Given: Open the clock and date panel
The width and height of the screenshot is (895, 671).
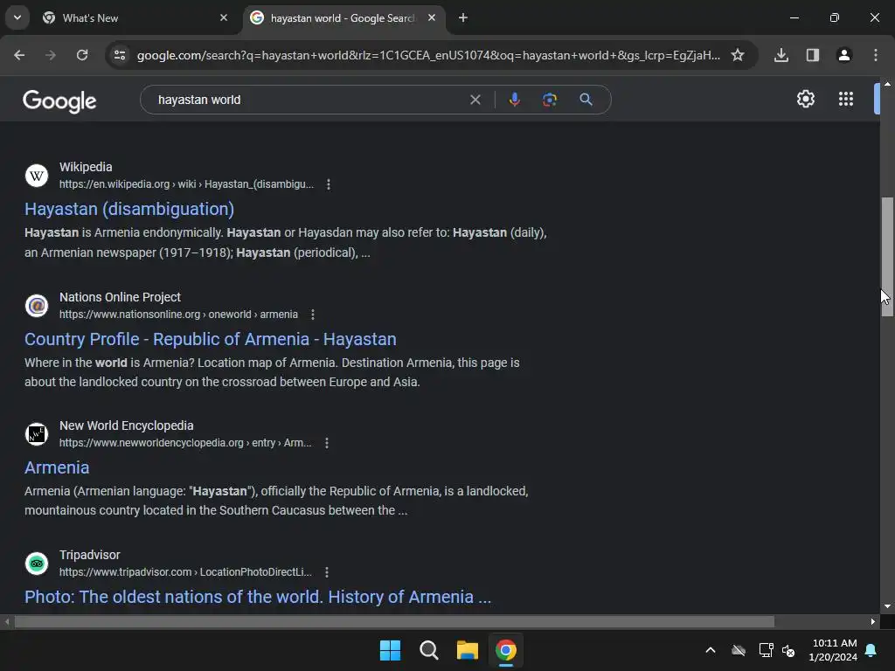Looking at the screenshot, I should 833,650.
